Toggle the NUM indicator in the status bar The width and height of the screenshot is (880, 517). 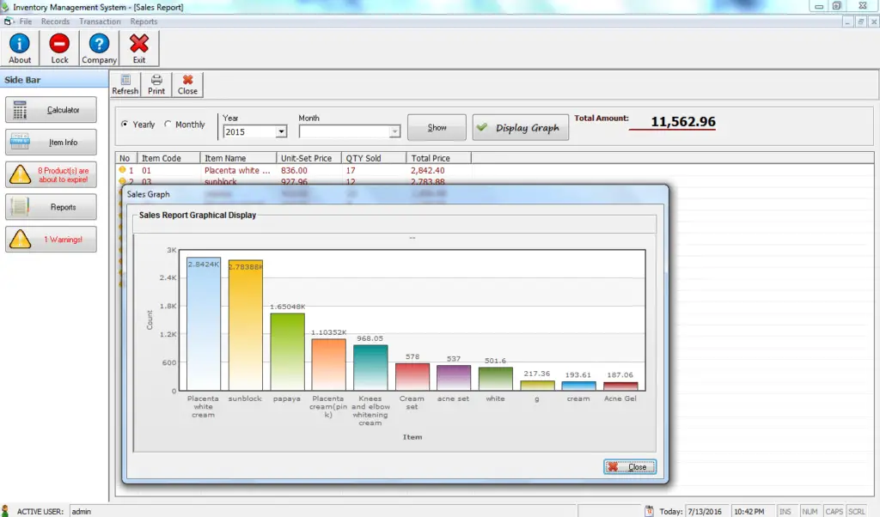pyautogui.click(x=810, y=511)
